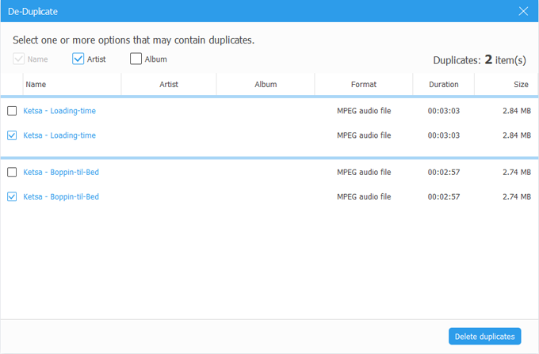
Task: Sort list by Name column header
Action: [x=35, y=84]
